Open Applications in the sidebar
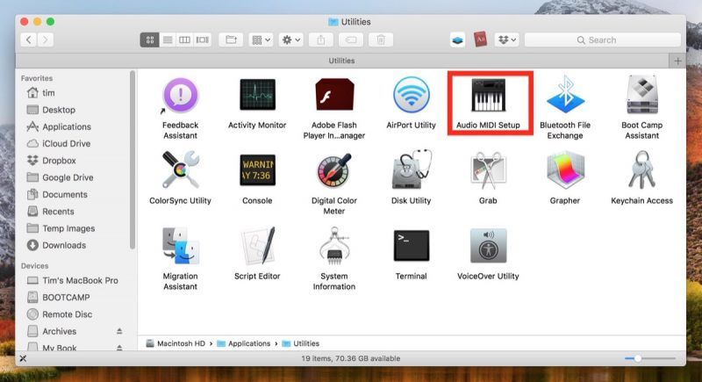The image size is (702, 382). point(66,126)
